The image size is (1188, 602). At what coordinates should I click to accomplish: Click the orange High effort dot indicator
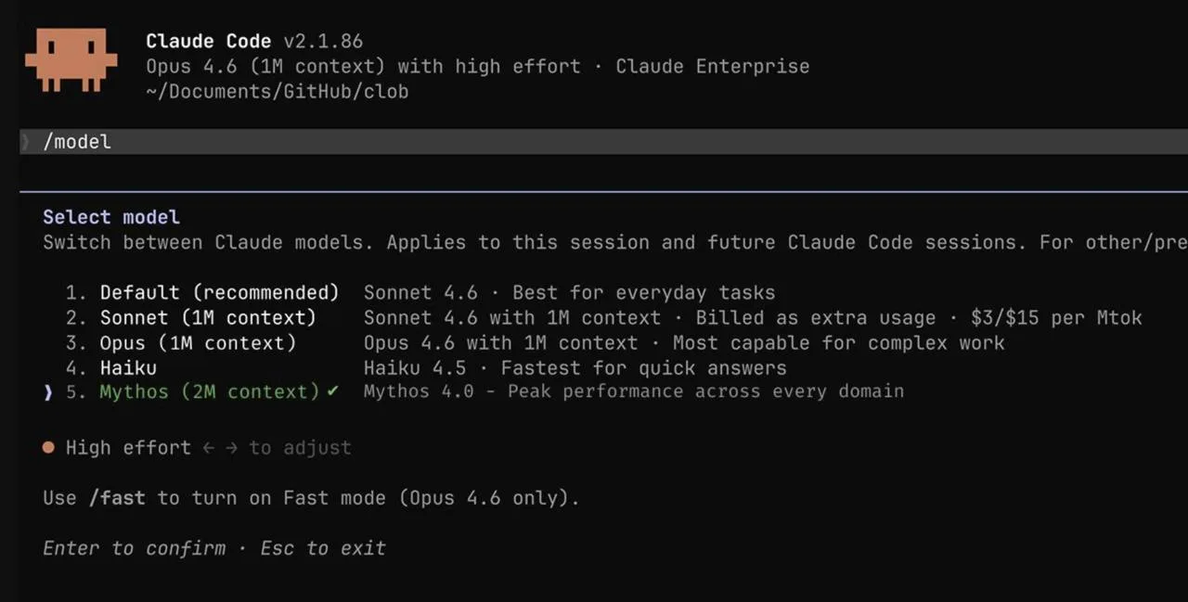click(x=48, y=448)
